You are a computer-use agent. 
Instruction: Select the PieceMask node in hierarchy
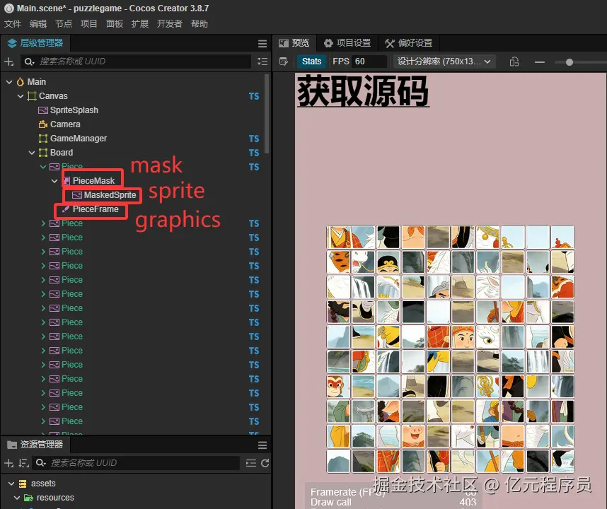pos(93,180)
